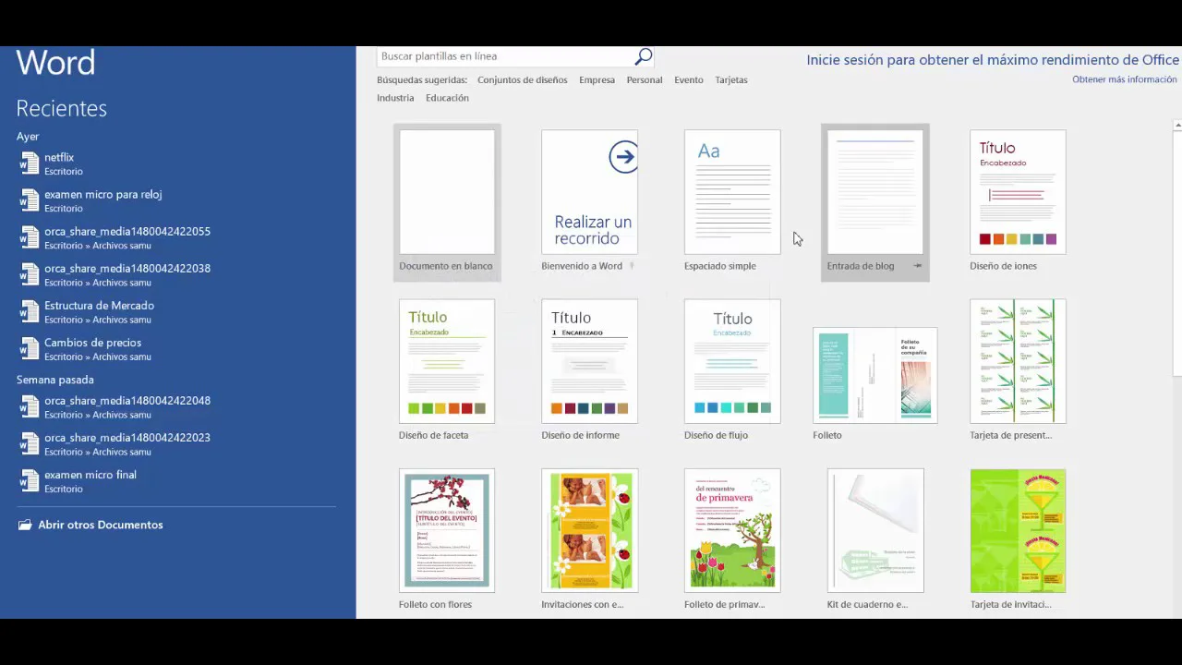1182x665 pixels.
Task: Click the Tarjetas suggested search link
Action: [x=730, y=80]
